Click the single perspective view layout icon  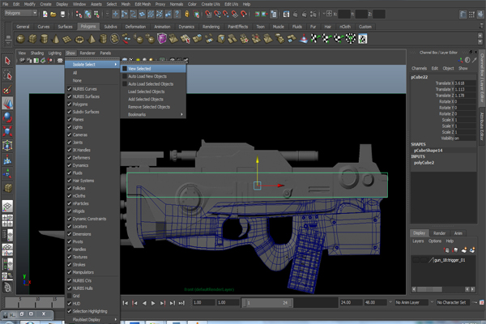pyautogui.click(x=7, y=206)
